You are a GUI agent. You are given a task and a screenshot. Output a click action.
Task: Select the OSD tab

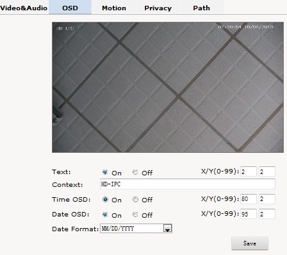[70, 8]
